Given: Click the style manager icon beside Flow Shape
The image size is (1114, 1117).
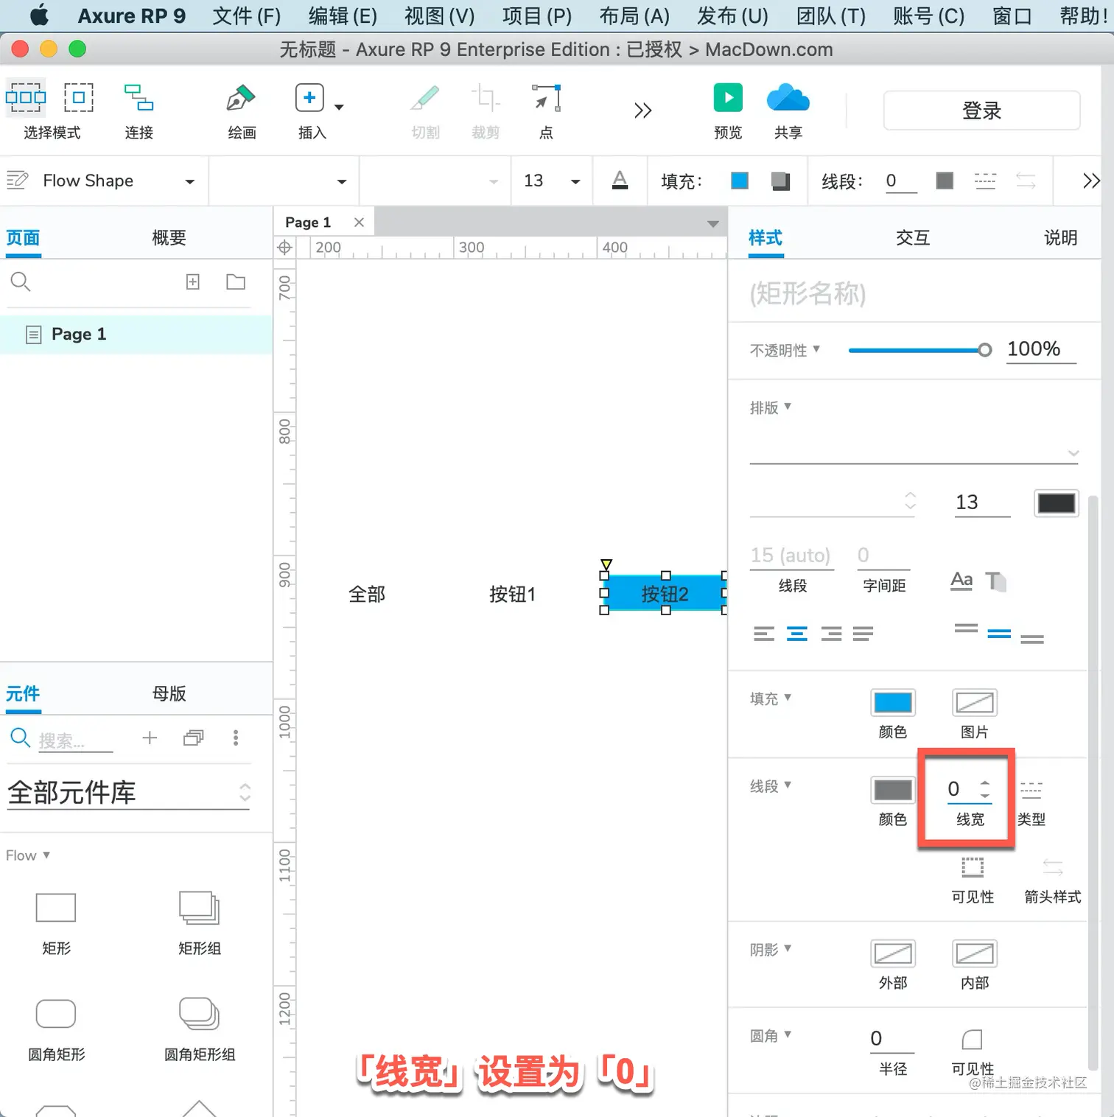Looking at the screenshot, I should pos(17,181).
